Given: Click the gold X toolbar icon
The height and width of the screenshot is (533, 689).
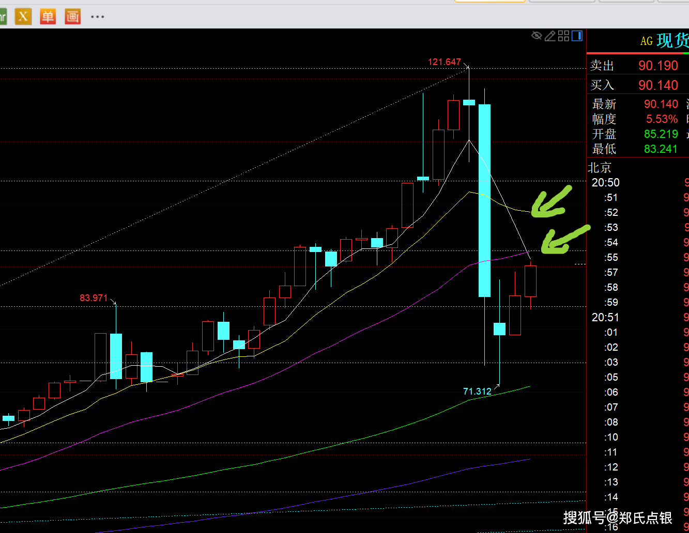Looking at the screenshot, I should click(x=23, y=17).
